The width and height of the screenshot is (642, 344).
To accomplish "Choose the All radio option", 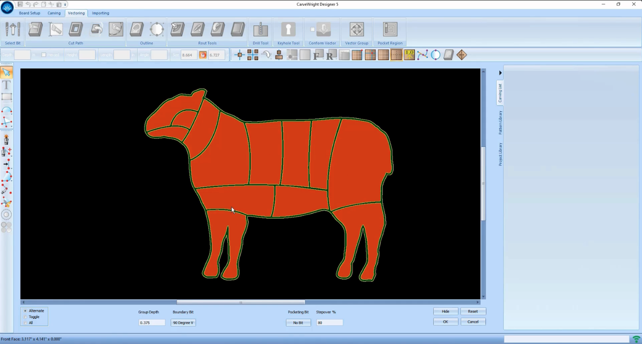I will click(x=26, y=323).
